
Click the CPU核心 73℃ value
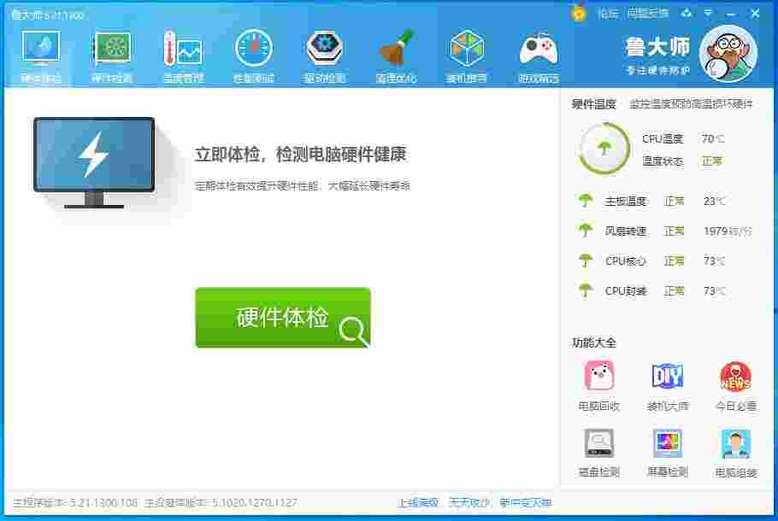714,260
